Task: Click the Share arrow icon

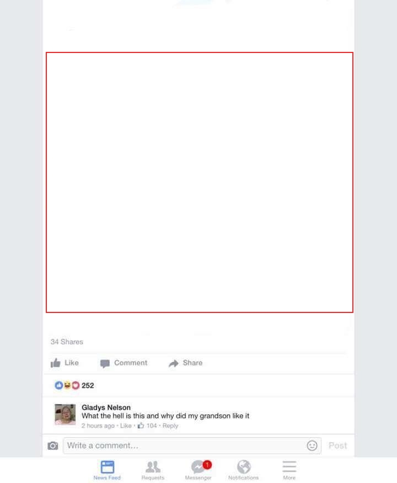Action: pos(174,363)
